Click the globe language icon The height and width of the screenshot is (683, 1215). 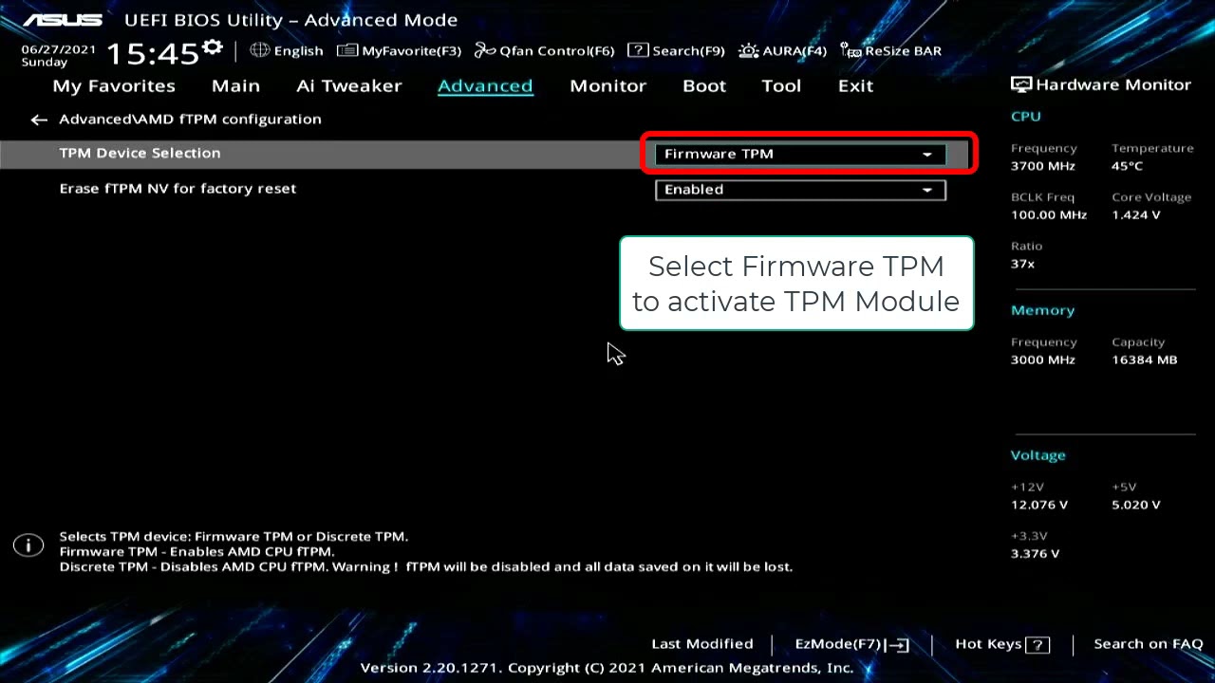pyautogui.click(x=259, y=50)
